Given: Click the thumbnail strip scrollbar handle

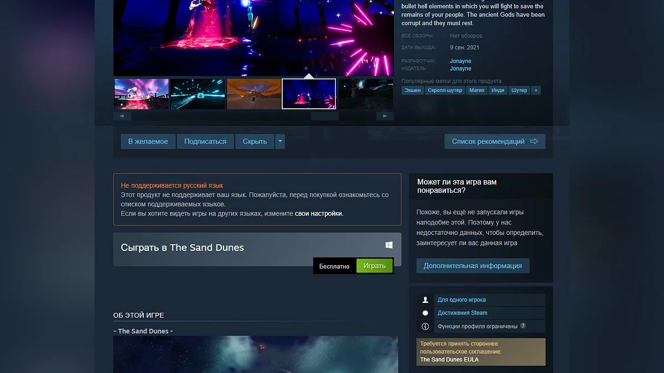Looking at the screenshot, I should [324, 116].
